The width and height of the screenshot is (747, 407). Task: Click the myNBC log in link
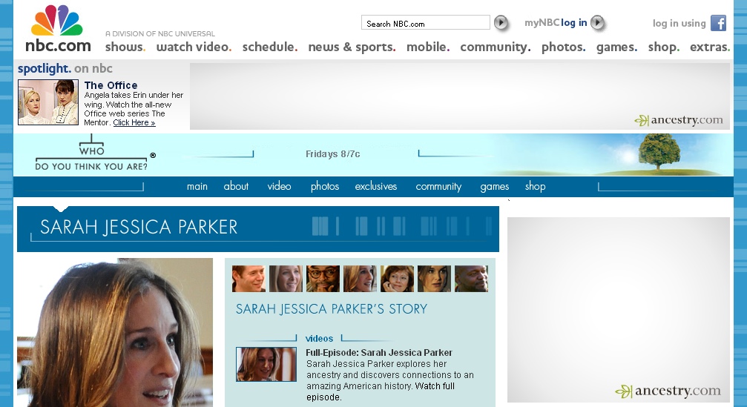556,23
